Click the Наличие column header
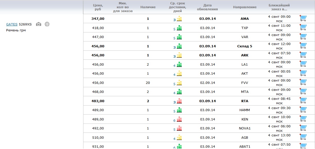The image size is (315, 149). (x=148, y=7)
